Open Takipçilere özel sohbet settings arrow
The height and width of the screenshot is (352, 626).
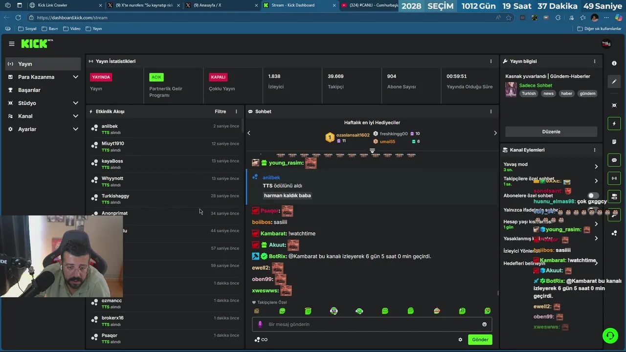[x=596, y=181]
